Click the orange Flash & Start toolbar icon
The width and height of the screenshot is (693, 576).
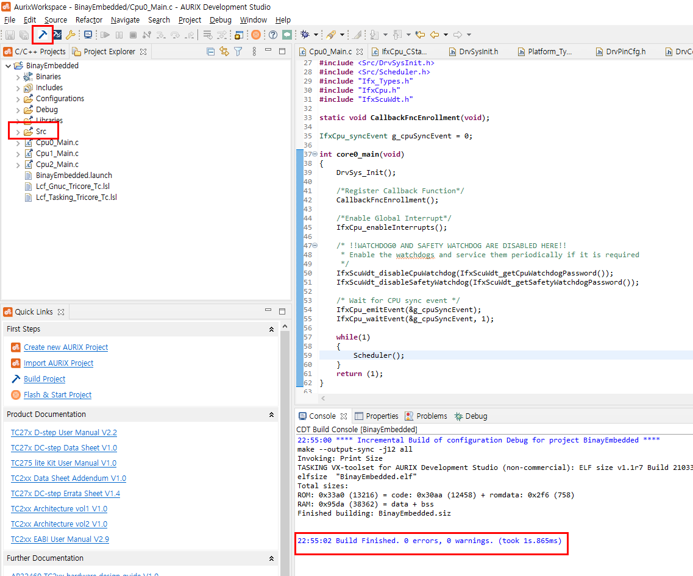(x=256, y=35)
